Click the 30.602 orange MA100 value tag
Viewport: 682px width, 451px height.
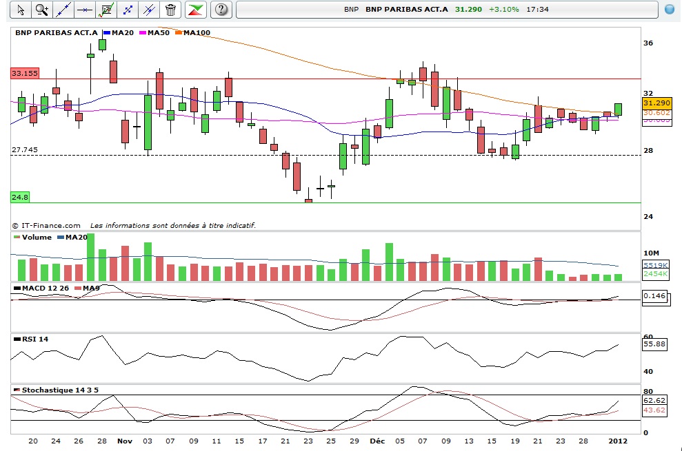(656, 113)
